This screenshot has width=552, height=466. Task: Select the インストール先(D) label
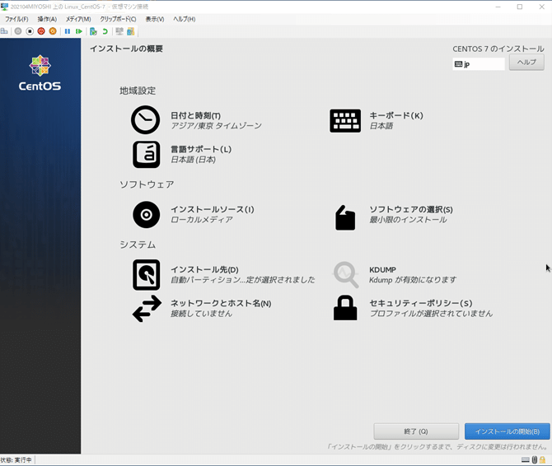204,269
